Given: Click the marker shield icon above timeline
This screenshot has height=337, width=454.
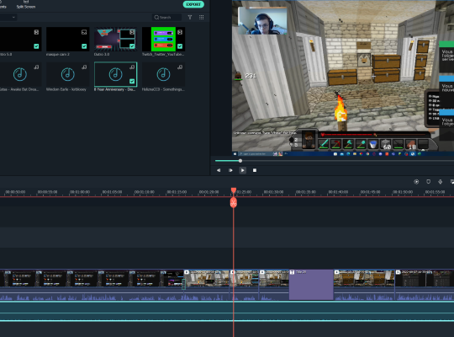Looking at the screenshot, I should coord(428,182).
